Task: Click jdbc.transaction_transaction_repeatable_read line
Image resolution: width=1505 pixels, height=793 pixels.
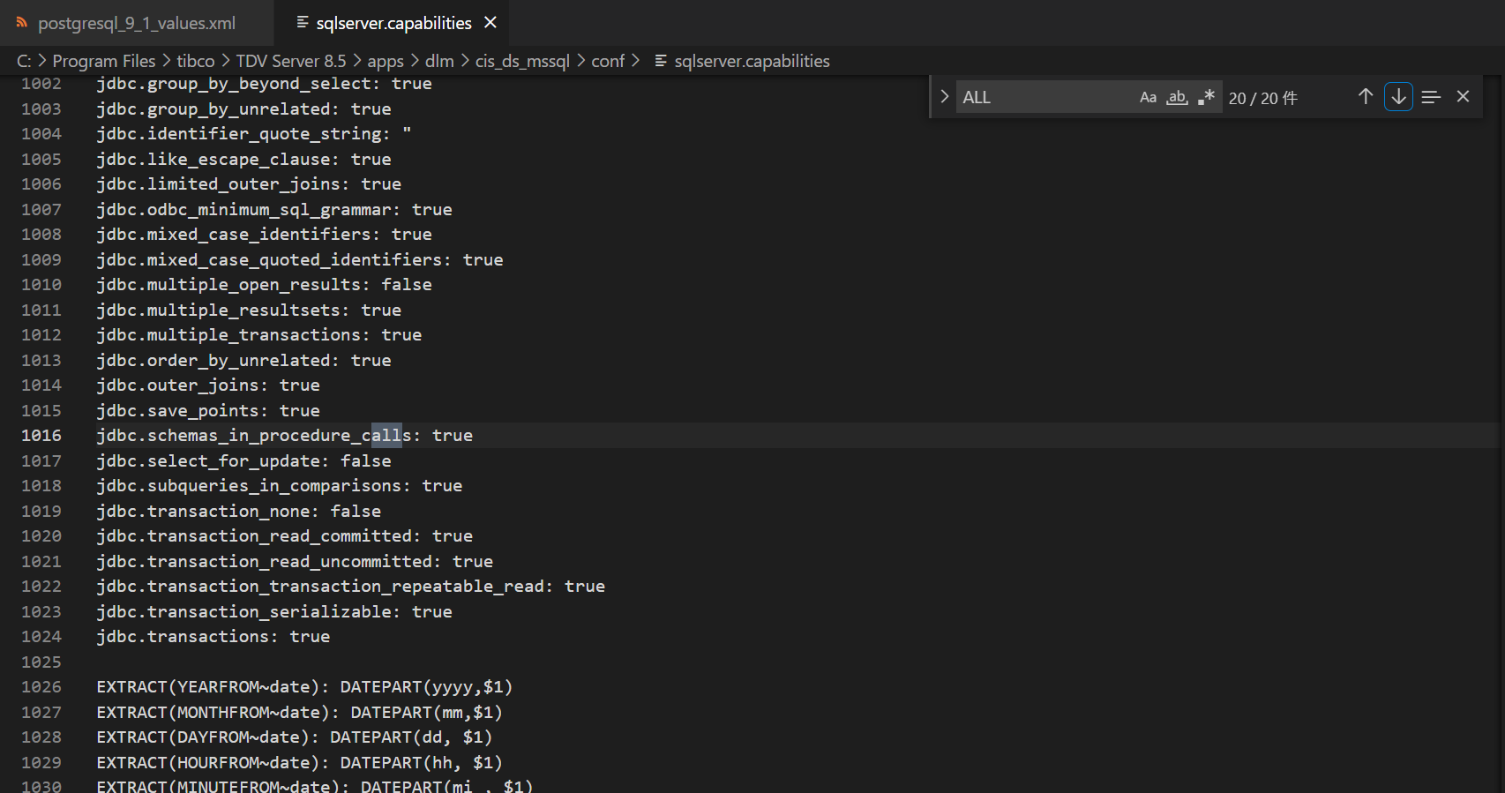Action: point(351,587)
